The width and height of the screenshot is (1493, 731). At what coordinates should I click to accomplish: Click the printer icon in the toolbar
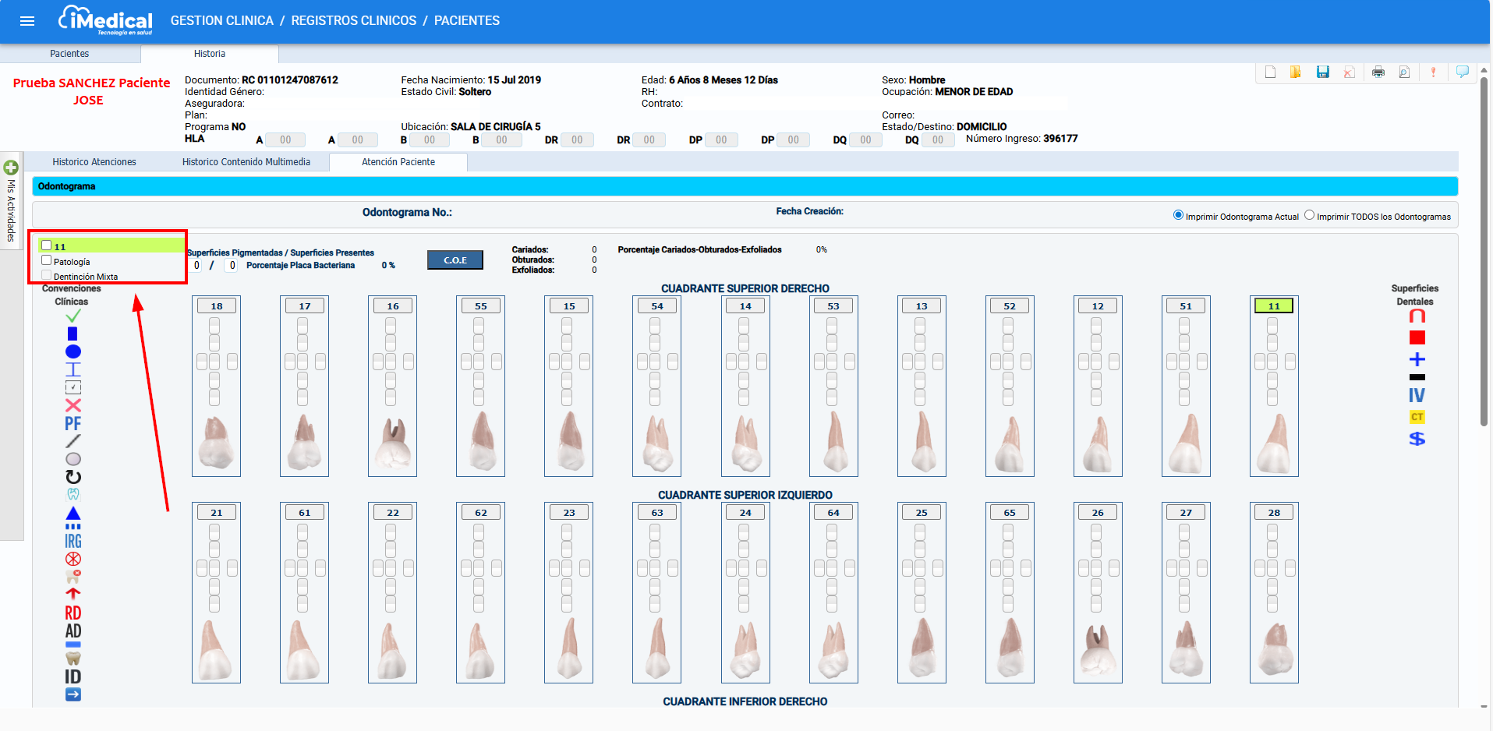tap(1378, 72)
